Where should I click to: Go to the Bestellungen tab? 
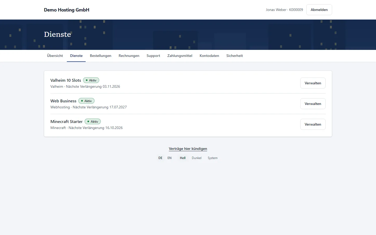101,56
